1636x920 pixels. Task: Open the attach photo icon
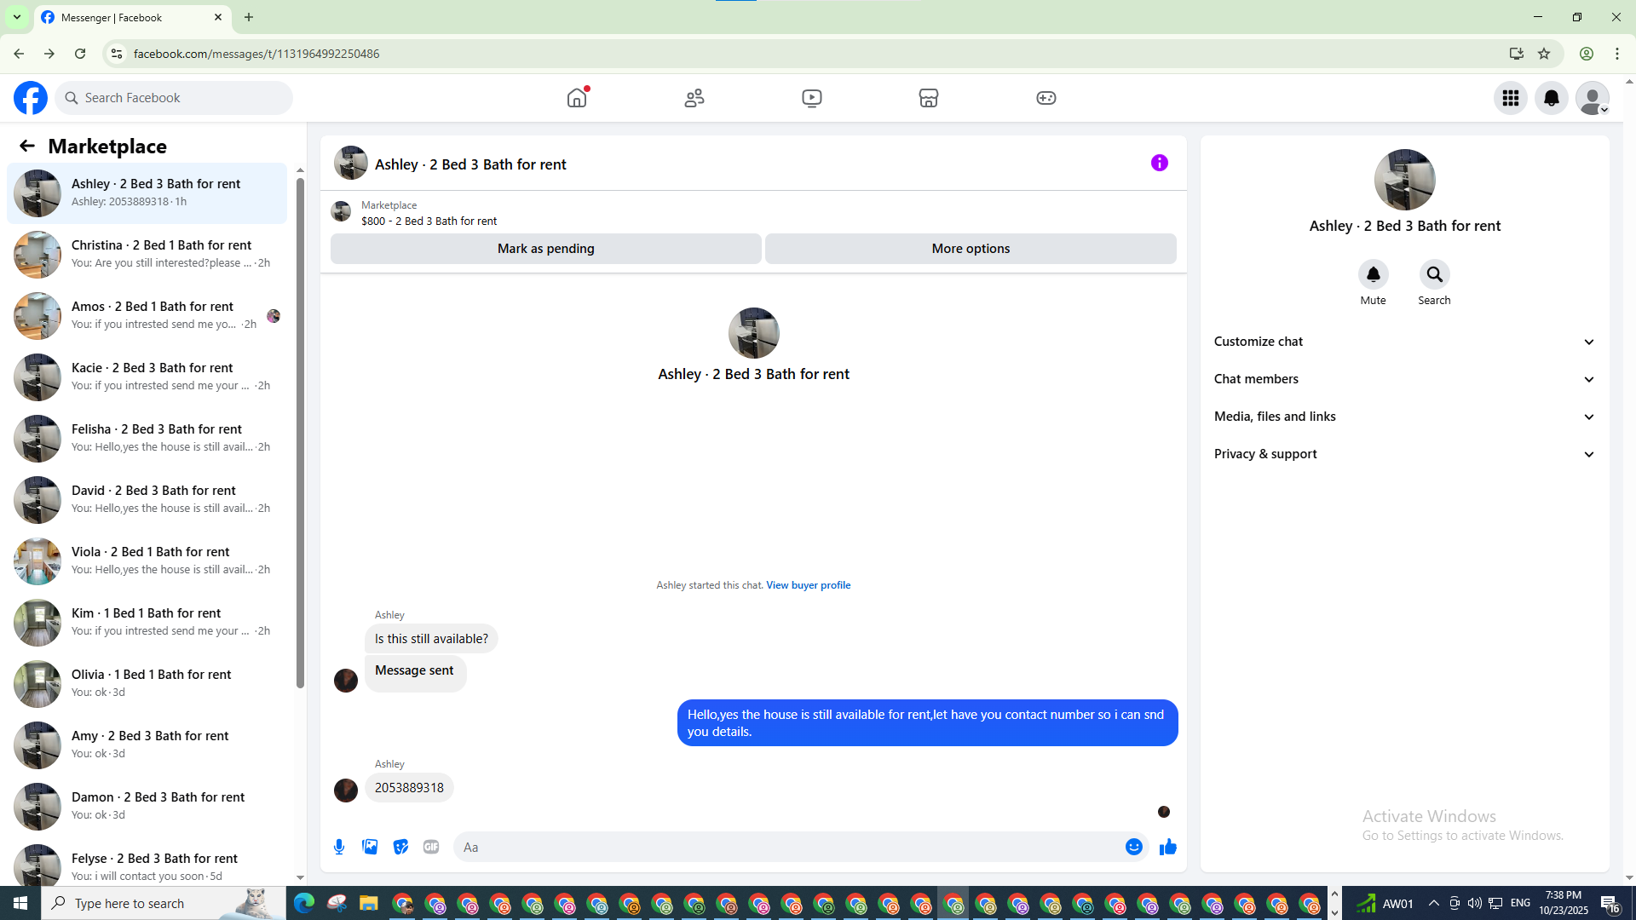[370, 847]
